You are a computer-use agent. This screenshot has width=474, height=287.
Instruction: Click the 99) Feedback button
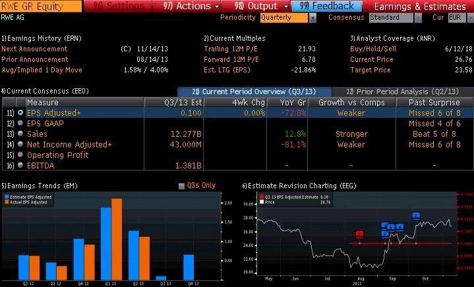326,6
